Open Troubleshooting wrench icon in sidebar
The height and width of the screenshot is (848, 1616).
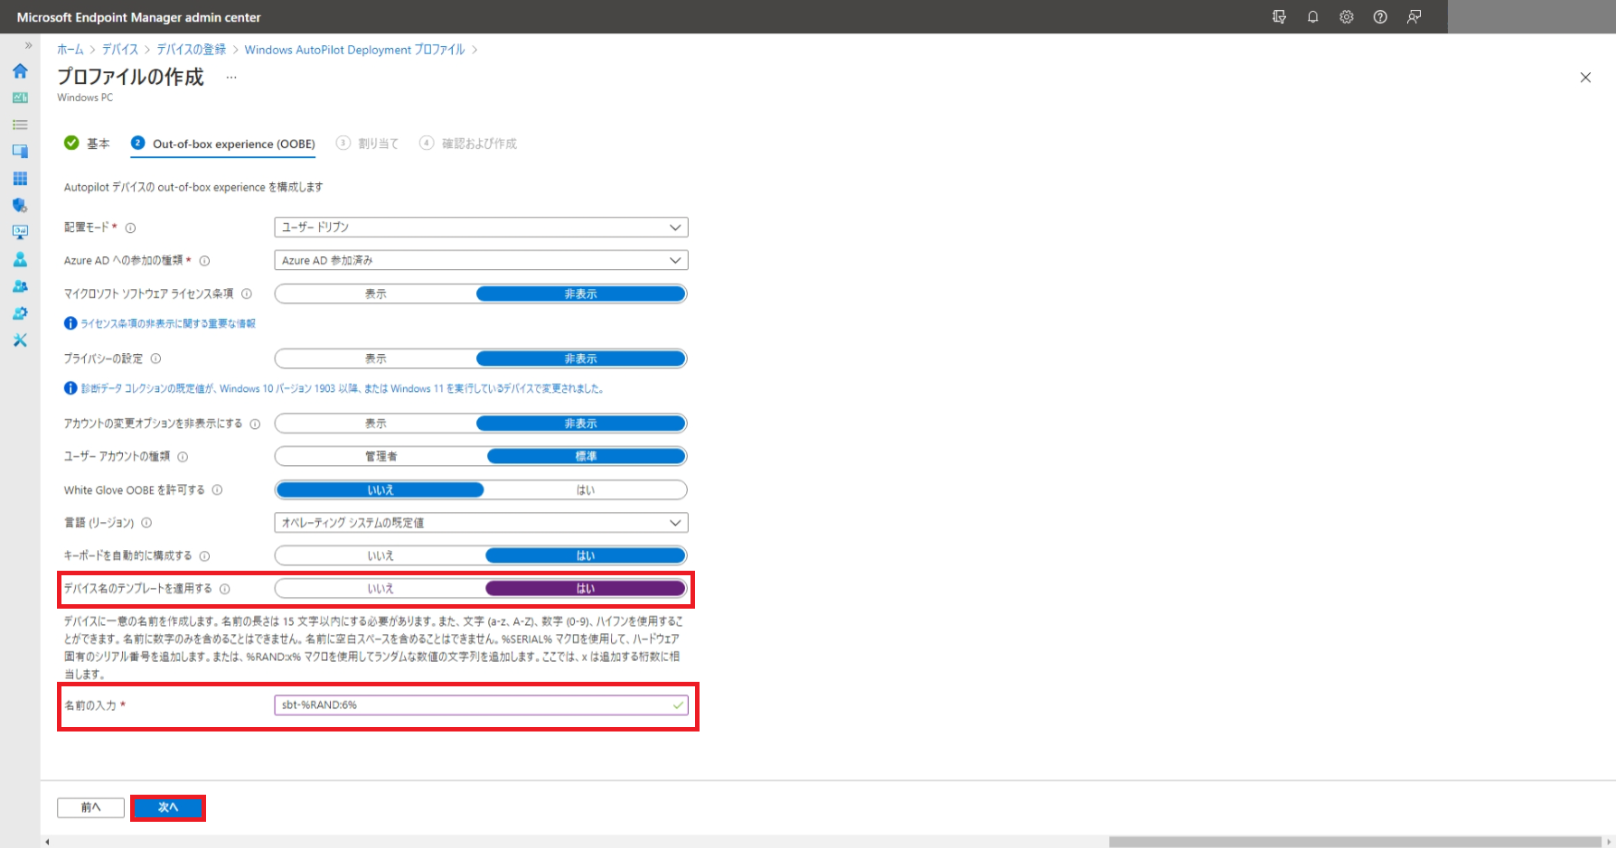(20, 340)
